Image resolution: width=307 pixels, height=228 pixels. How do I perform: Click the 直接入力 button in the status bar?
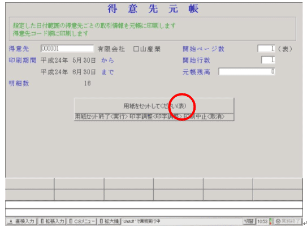(x=21, y=221)
